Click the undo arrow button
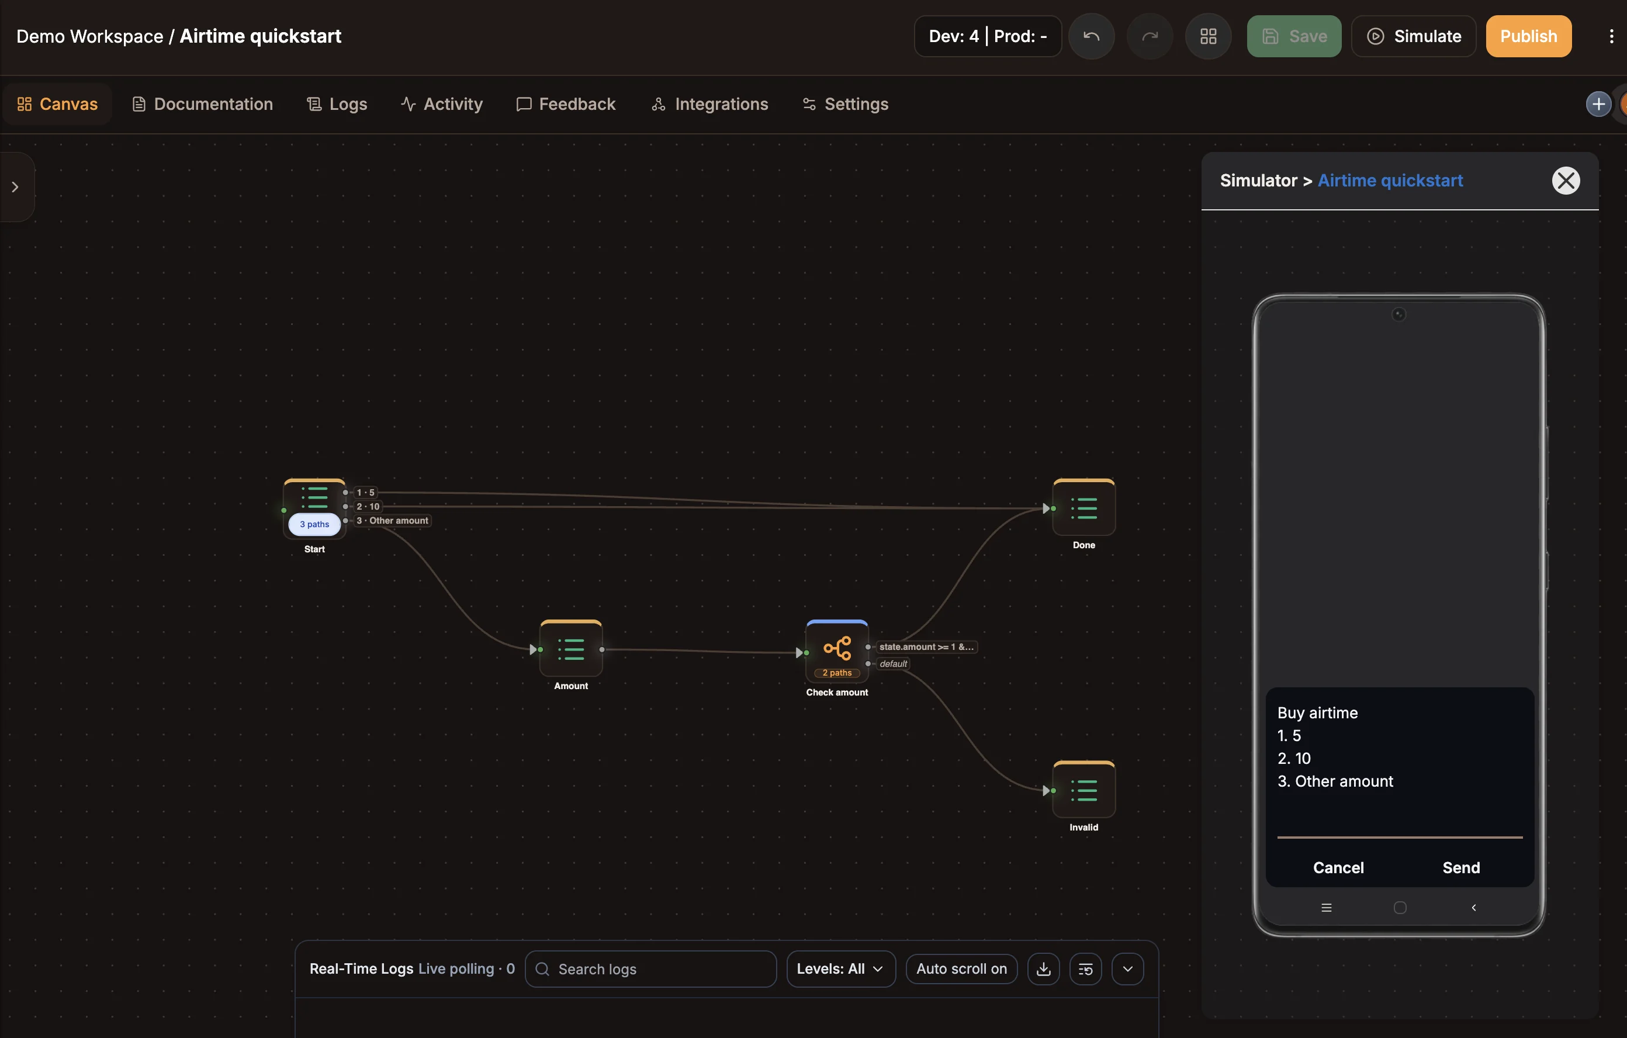Viewport: 1627px width, 1038px height. tap(1091, 36)
